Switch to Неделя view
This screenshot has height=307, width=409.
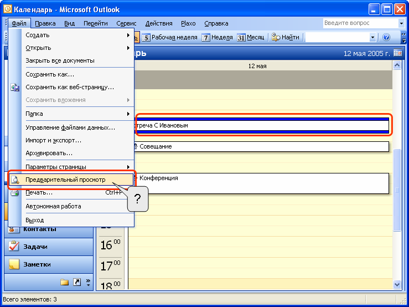[x=218, y=37]
